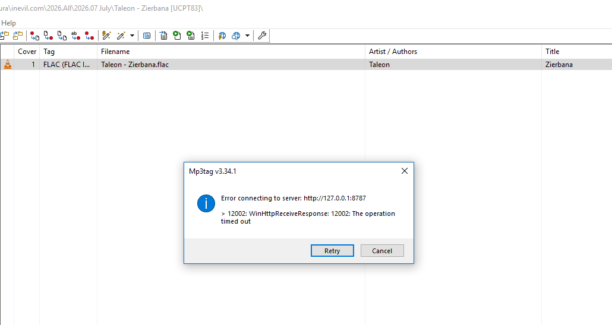Create playlist from selected files icon
This screenshot has width=612, height=325.
click(191, 36)
